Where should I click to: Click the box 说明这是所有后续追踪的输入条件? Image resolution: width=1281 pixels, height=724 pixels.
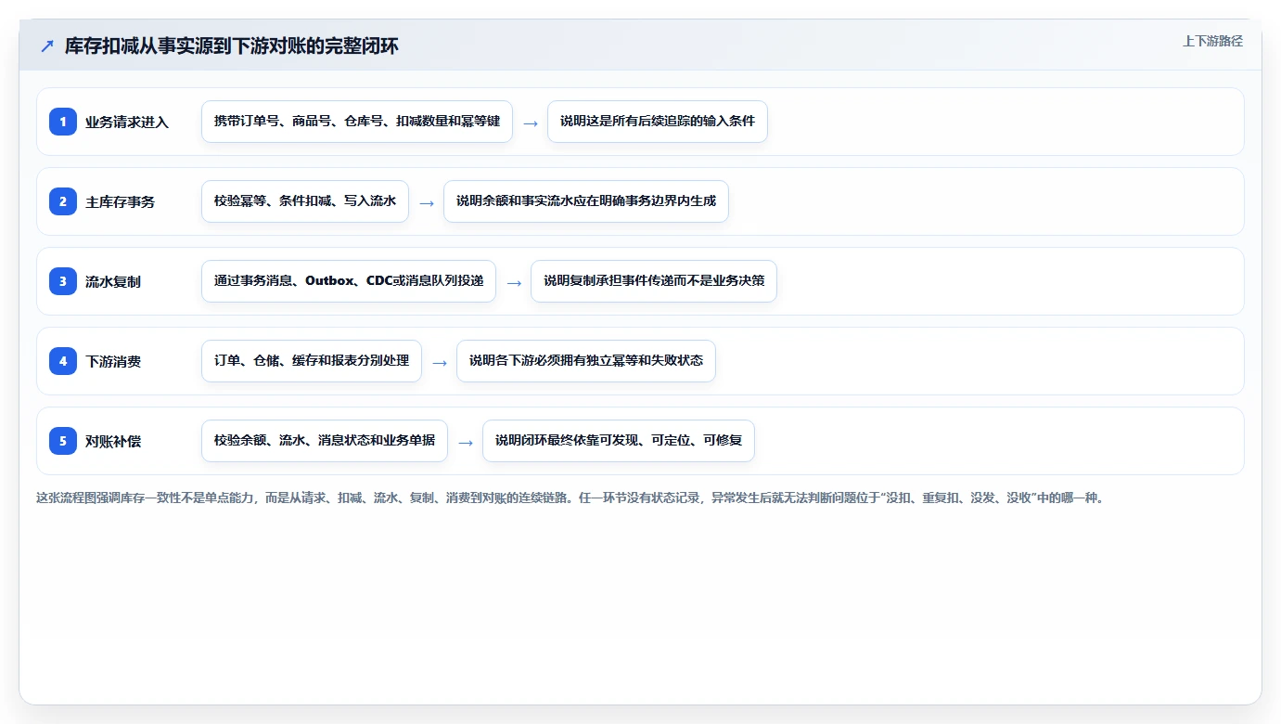click(x=658, y=122)
